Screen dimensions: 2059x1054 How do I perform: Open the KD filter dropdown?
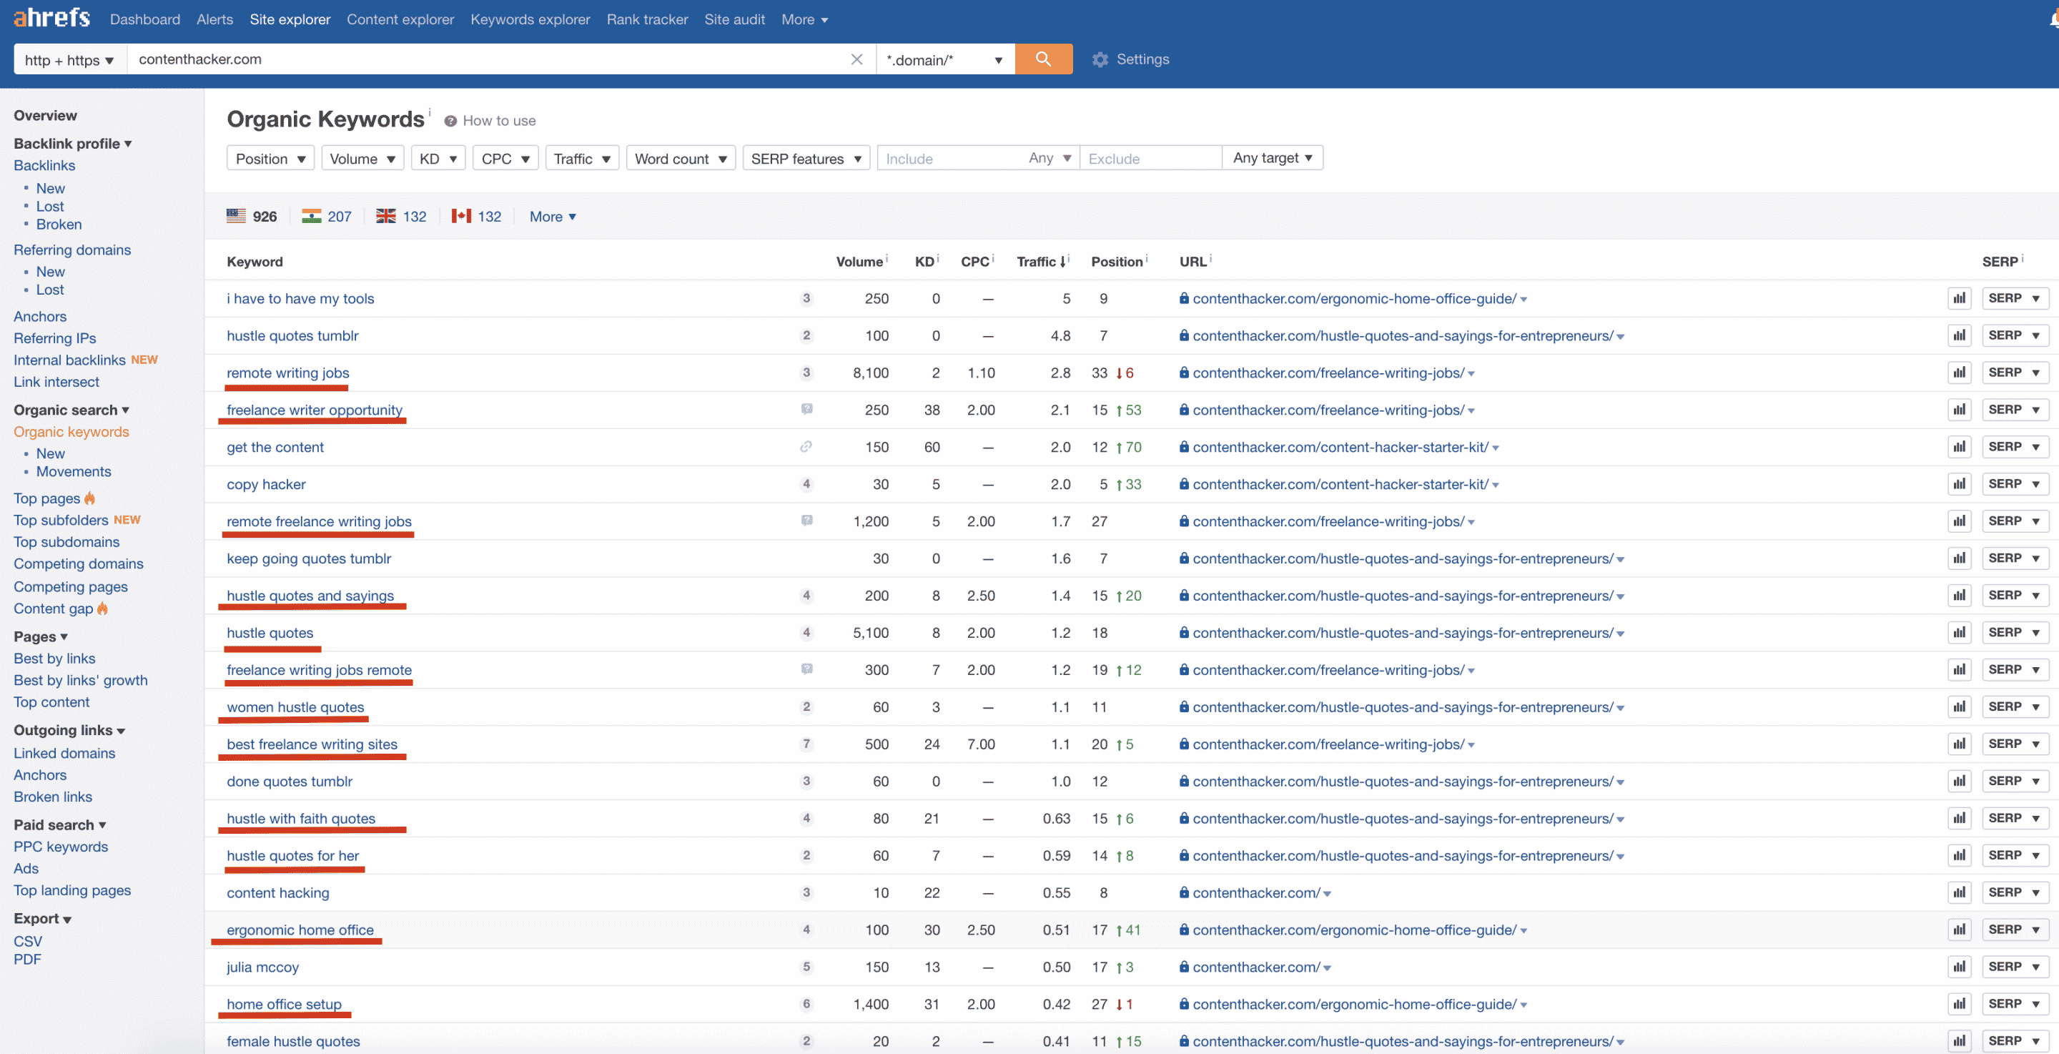[x=438, y=158]
